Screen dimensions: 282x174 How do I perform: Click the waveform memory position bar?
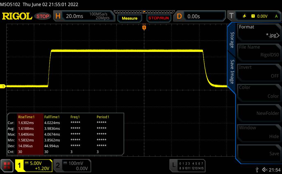coord(144,12)
